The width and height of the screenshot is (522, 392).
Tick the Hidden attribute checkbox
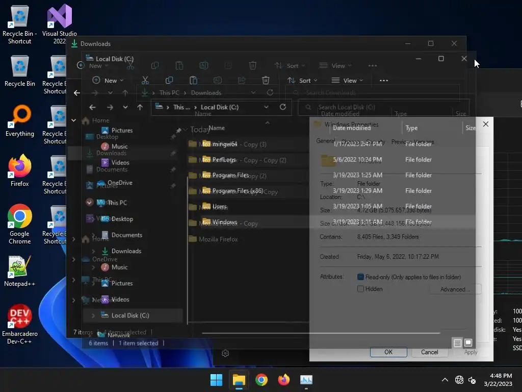[360, 289]
